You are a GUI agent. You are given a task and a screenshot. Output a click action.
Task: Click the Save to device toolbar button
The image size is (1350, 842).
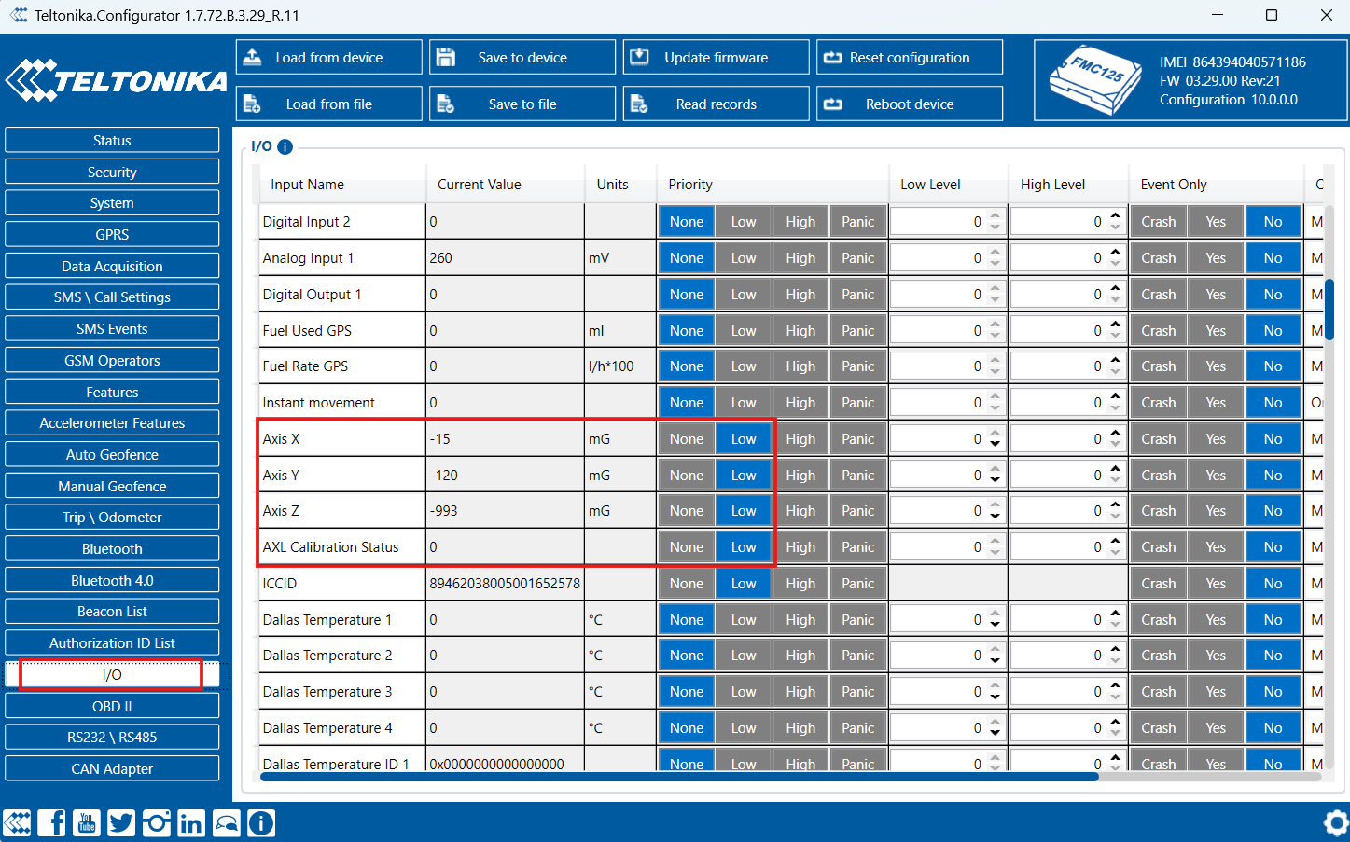pyautogui.click(x=522, y=57)
